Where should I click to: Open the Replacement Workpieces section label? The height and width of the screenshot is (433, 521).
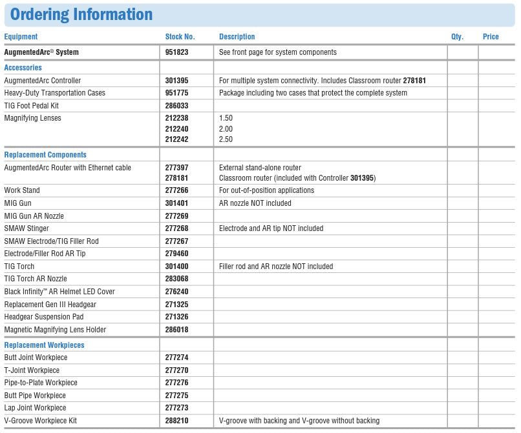44,345
